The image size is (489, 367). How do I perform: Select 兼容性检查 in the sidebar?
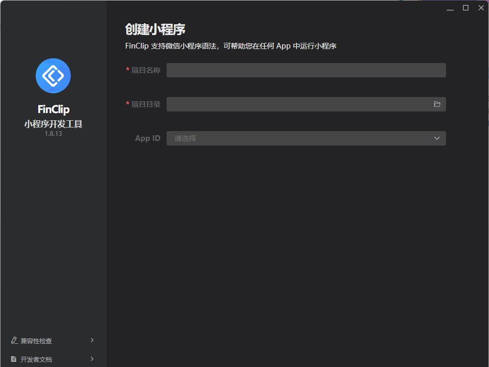pos(36,340)
